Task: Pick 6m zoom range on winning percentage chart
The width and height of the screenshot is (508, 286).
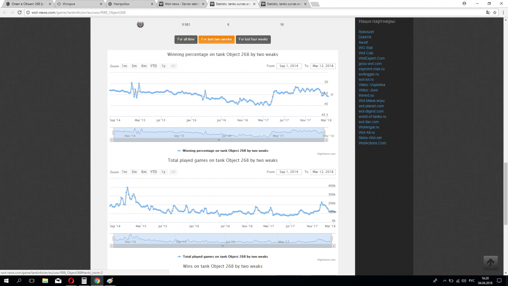Action: click(144, 66)
